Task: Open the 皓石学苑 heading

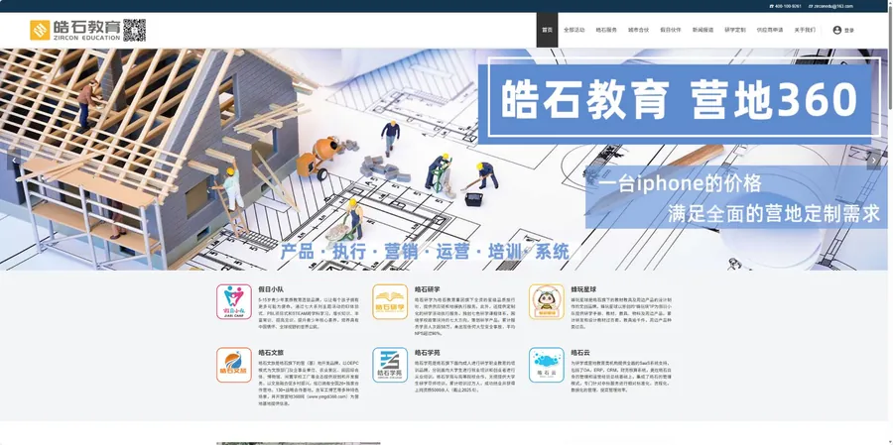Action: click(427, 352)
